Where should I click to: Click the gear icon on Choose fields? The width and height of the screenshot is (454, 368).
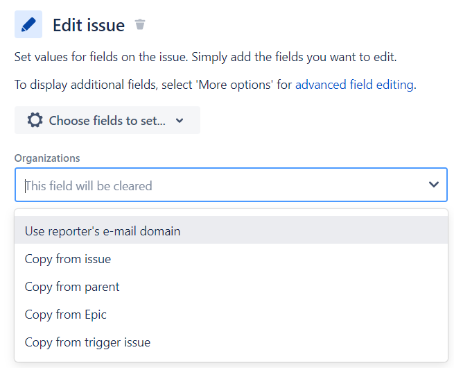(x=35, y=120)
